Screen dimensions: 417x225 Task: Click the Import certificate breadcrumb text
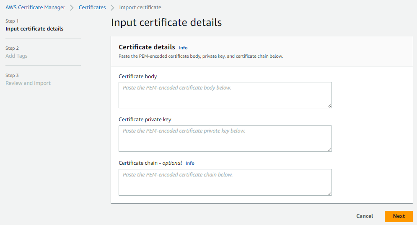pos(140,8)
